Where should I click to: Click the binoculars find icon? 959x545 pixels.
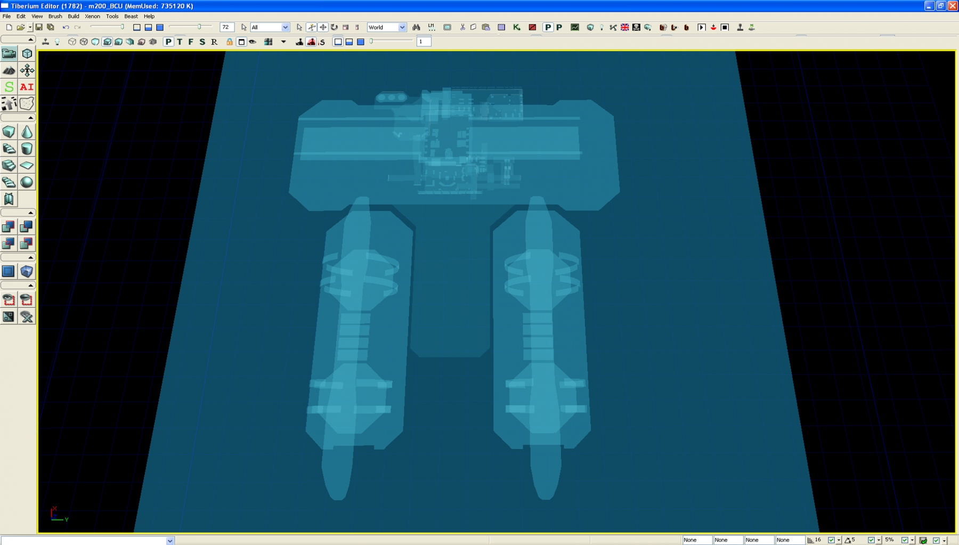[416, 27]
